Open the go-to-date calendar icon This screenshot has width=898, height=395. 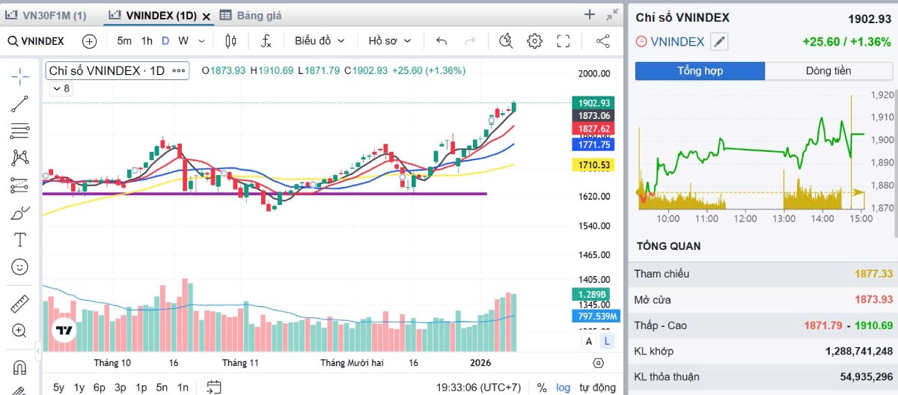(x=214, y=387)
